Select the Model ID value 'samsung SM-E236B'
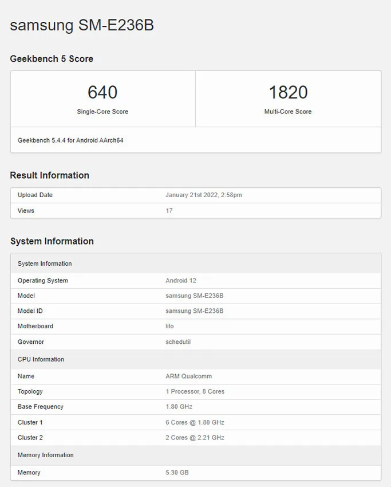The image size is (391, 487). (194, 311)
